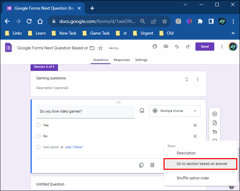Viewport: 240px width, 191px height.
Task: Open the customize theme palette icon
Action: 155,47
